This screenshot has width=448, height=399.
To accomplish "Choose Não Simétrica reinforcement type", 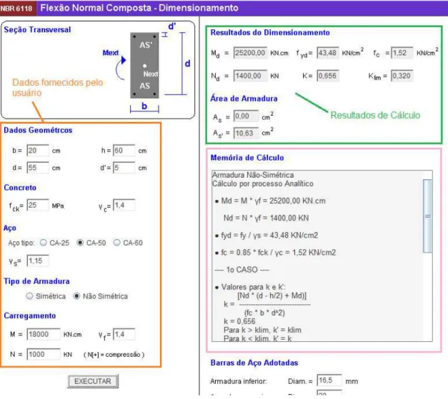I will click(76, 296).
